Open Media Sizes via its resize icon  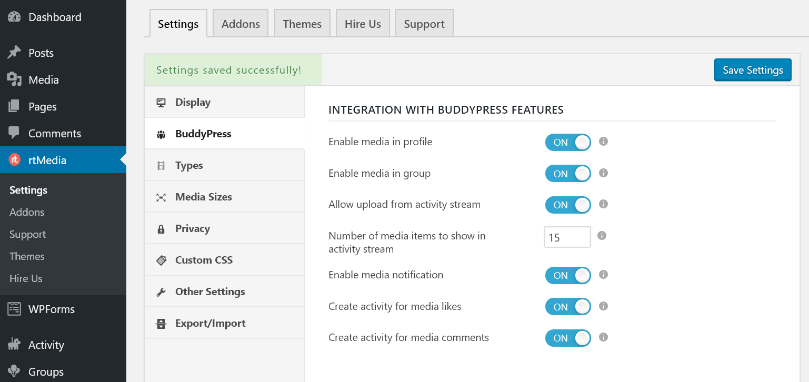click(x=161, y=196)
